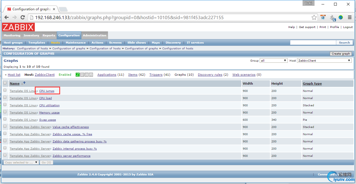Open the Triggers link
Image resolution: width=356 pixels, height=184 pixels.
156,75
